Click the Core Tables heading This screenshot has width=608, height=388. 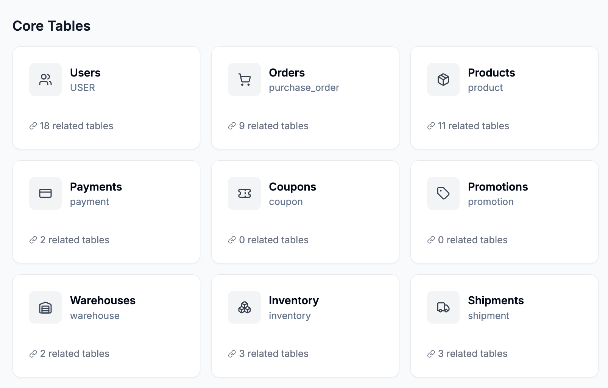(x=51, y=26)
